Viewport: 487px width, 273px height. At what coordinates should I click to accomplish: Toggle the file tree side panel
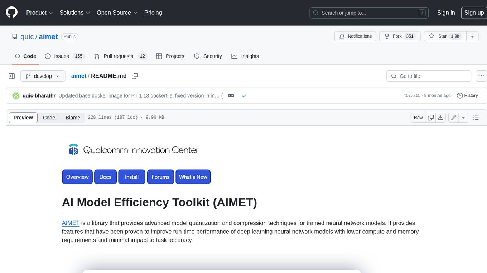coord(11,76)
